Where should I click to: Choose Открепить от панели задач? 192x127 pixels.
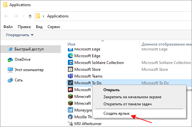pyautogui.click(x=127, y=104)
